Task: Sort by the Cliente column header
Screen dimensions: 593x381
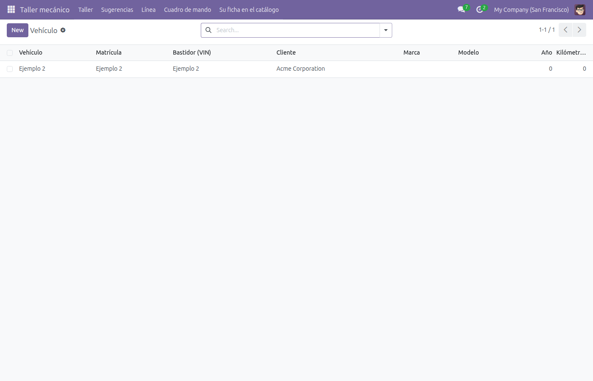Action: [286, 52]
